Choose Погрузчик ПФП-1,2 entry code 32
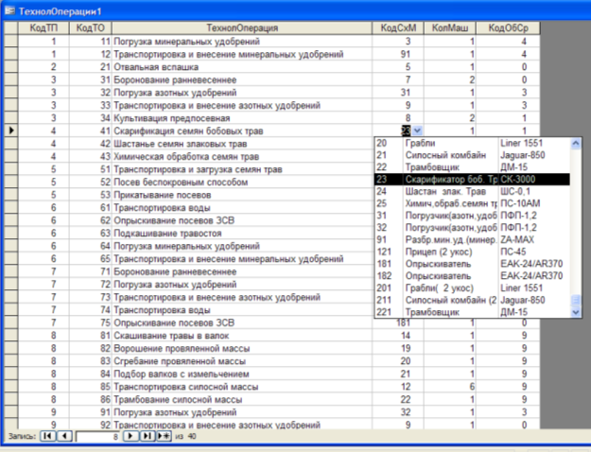 [x=472, y=228]
